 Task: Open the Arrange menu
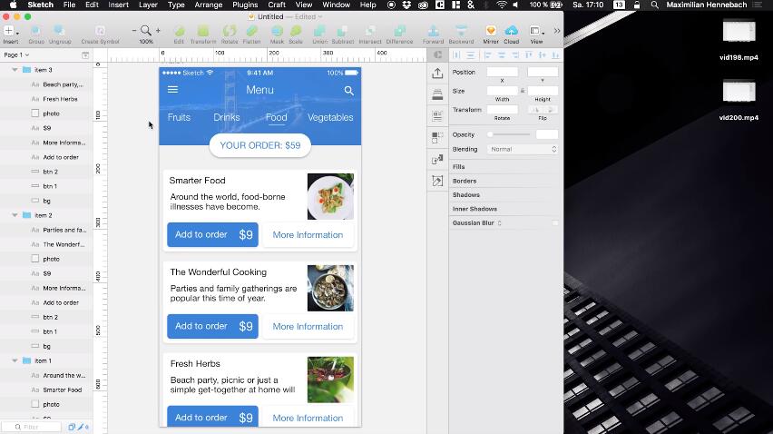[208, 5]
